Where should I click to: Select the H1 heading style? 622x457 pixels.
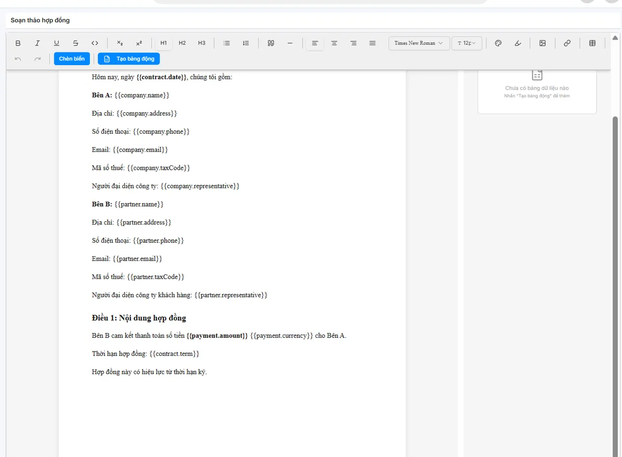click(164, 43)
